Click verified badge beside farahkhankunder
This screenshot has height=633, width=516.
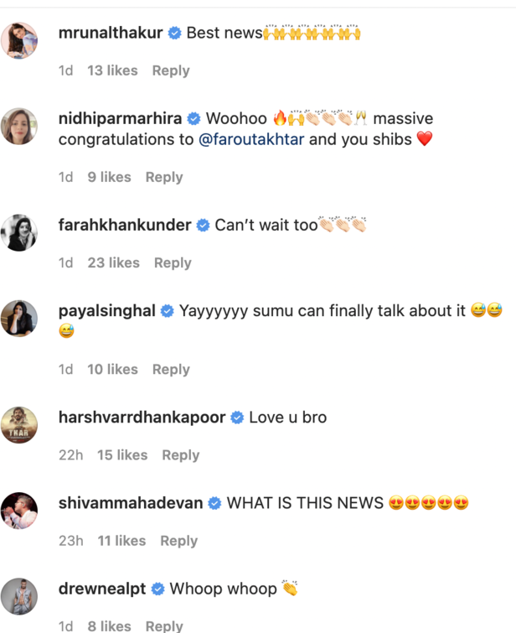tap(204, 226)
